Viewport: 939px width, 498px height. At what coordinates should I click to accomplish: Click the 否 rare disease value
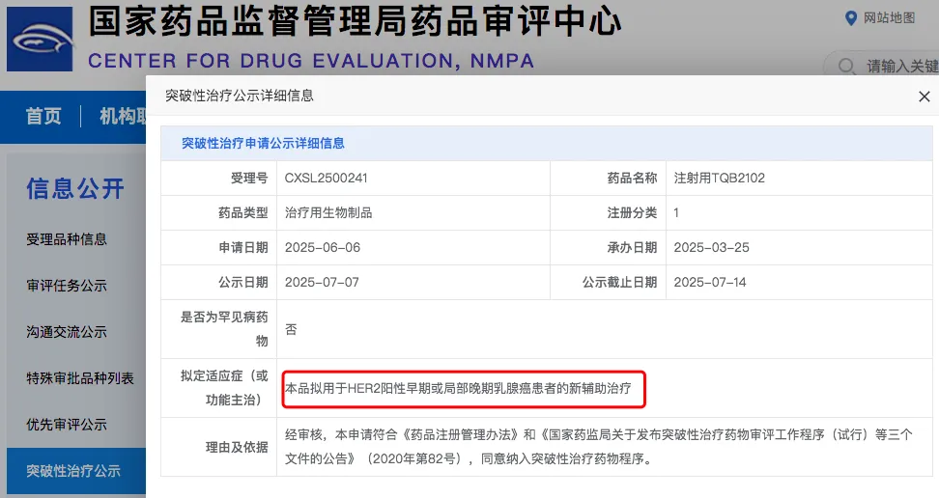click(x=291, y=329)
